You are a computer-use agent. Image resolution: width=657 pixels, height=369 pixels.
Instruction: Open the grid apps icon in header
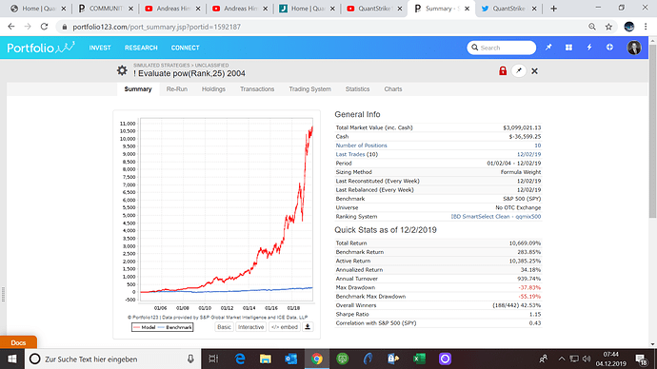(568, 48)
